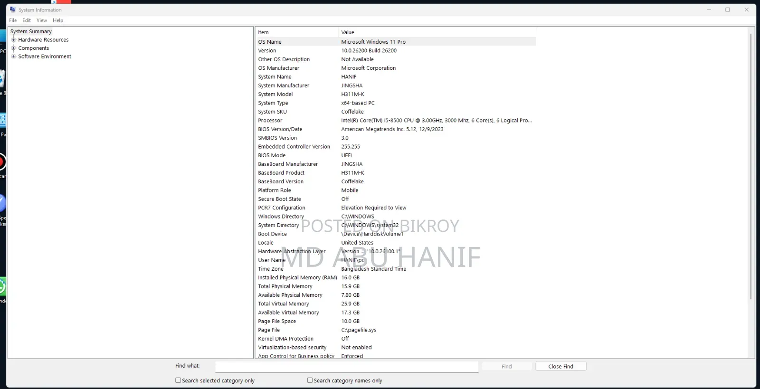Select Installed Physical Memory (RAM) row

pos(396,277)
